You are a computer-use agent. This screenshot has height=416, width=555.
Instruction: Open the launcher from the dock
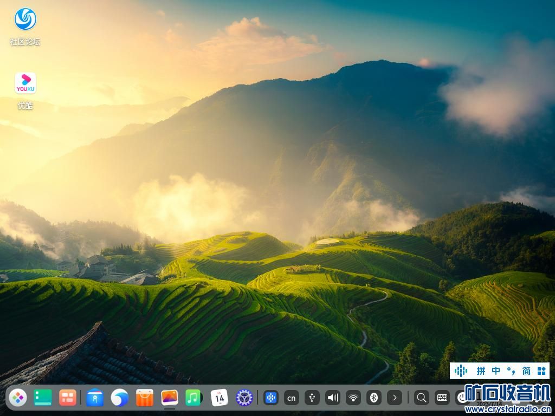[x=18, y=398]
